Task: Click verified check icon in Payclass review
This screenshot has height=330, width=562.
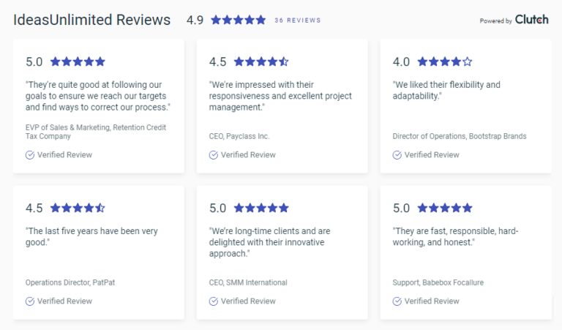Action: click(214, 155)
